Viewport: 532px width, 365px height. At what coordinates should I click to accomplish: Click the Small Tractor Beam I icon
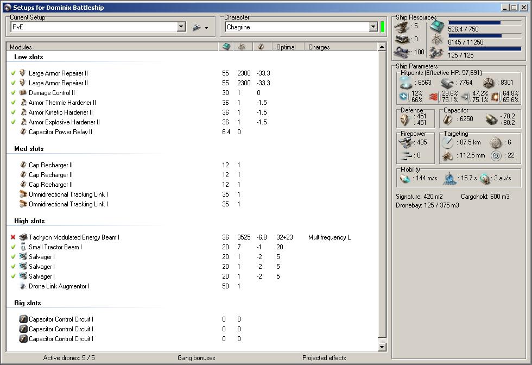[x=23, y=247]
